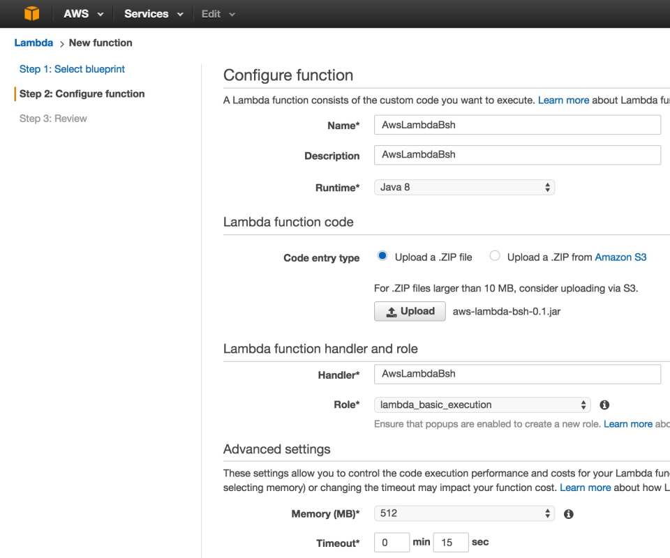The image size is (670, 558).
Task: Click the Lambda breadcrumb link
Action: (33, 43)
